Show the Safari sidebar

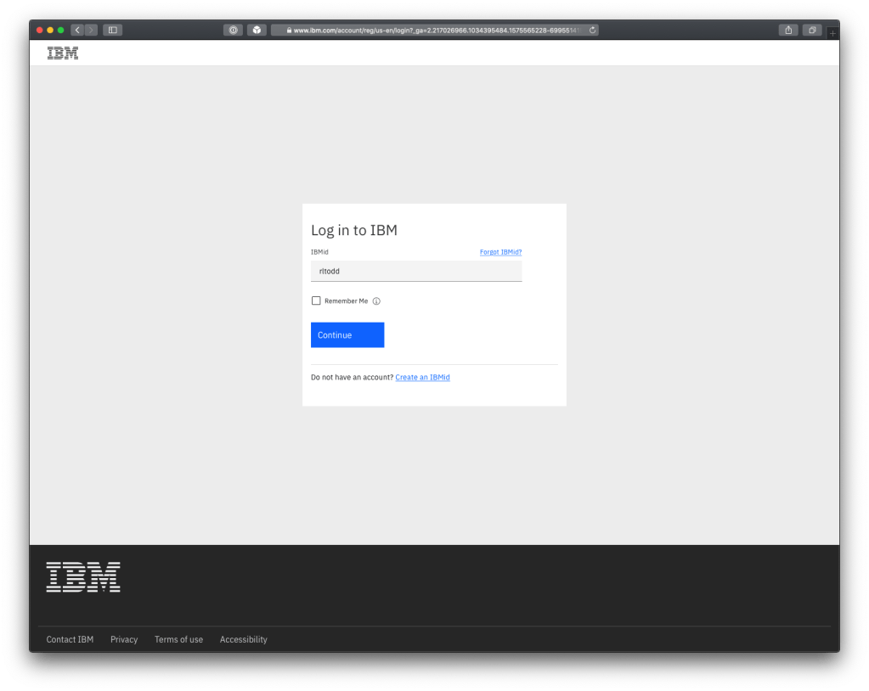[113, 31]
